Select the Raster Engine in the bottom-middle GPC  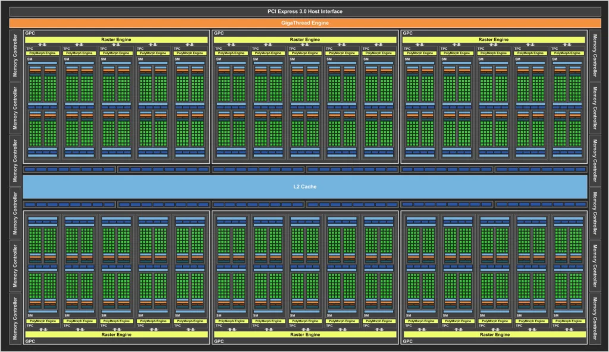[305, 334]
